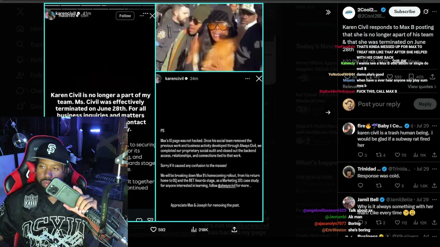Open the 2Cool2Bl profile avatar

[349, 13]
